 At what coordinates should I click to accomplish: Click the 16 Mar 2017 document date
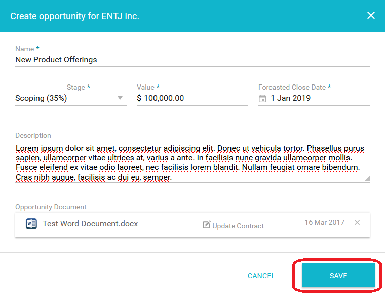click(324, 222)
